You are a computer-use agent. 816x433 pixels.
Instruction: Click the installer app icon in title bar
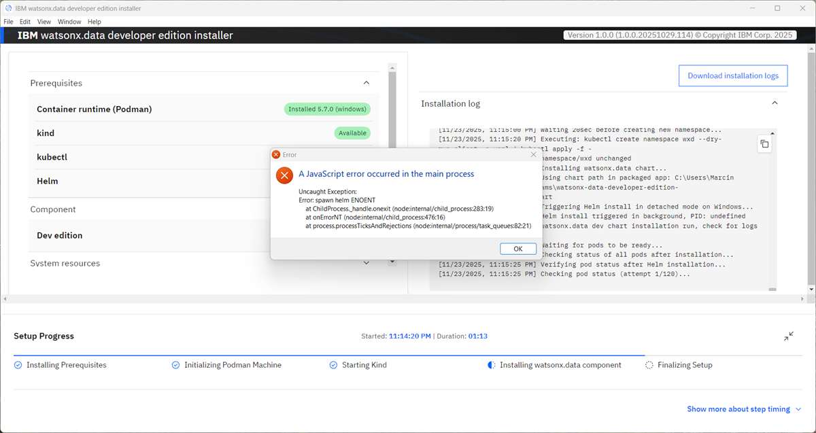tap(9, 8)
